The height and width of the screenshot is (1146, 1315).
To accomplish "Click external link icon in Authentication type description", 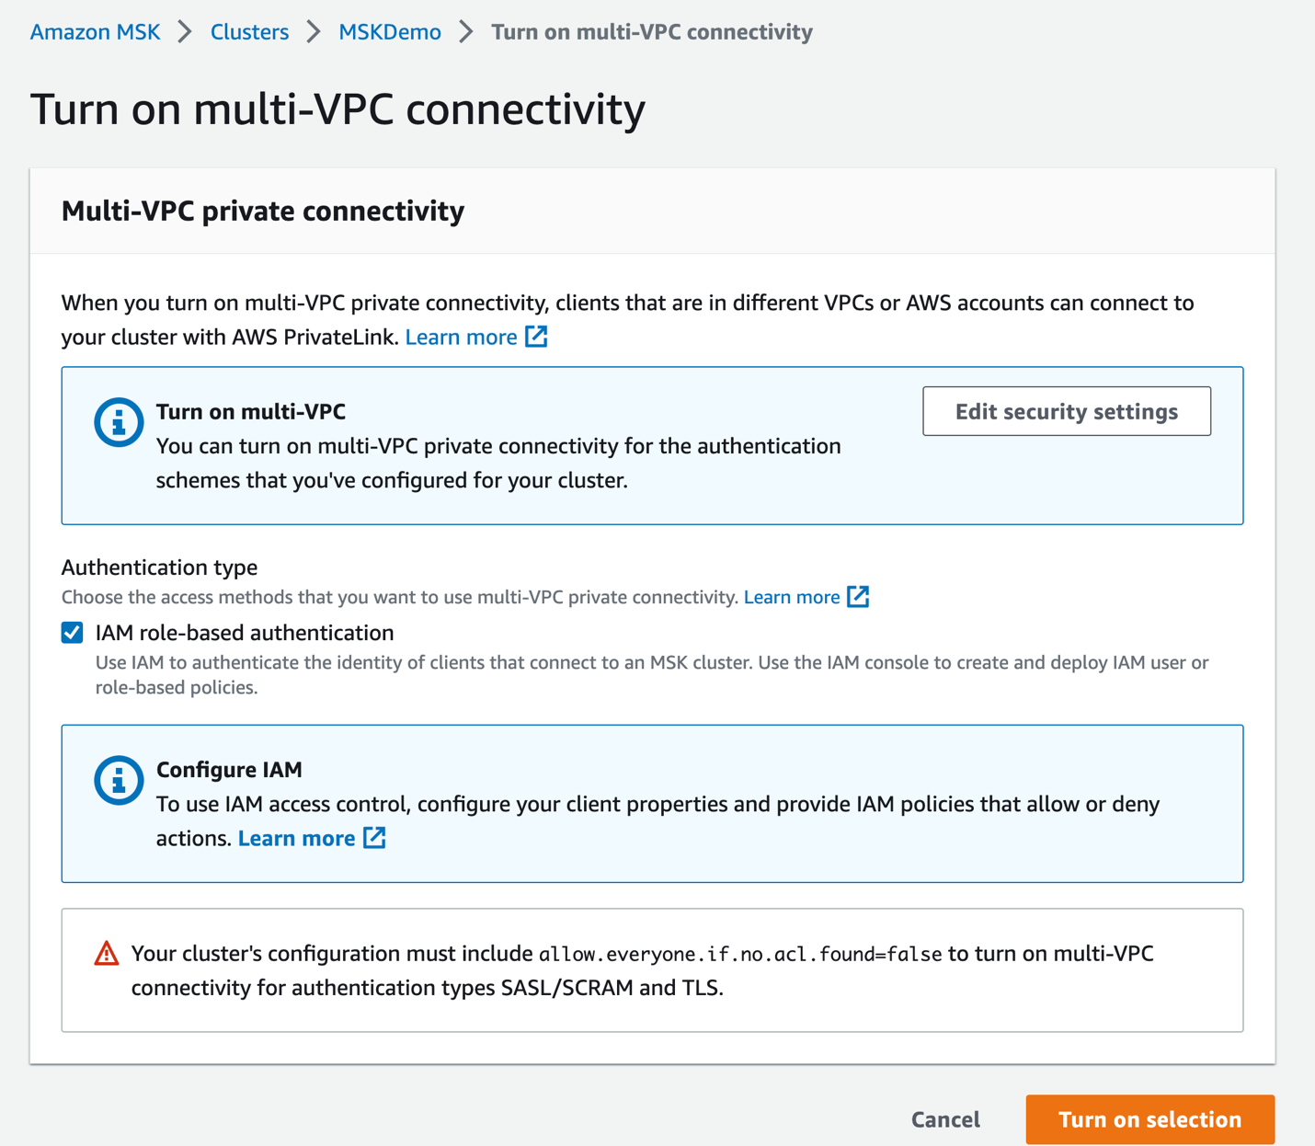I will click(x=858, y=597).
